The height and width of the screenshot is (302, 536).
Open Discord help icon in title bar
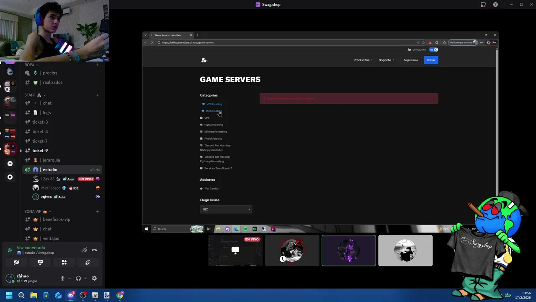pyautogui.click(x=496, y=5)
